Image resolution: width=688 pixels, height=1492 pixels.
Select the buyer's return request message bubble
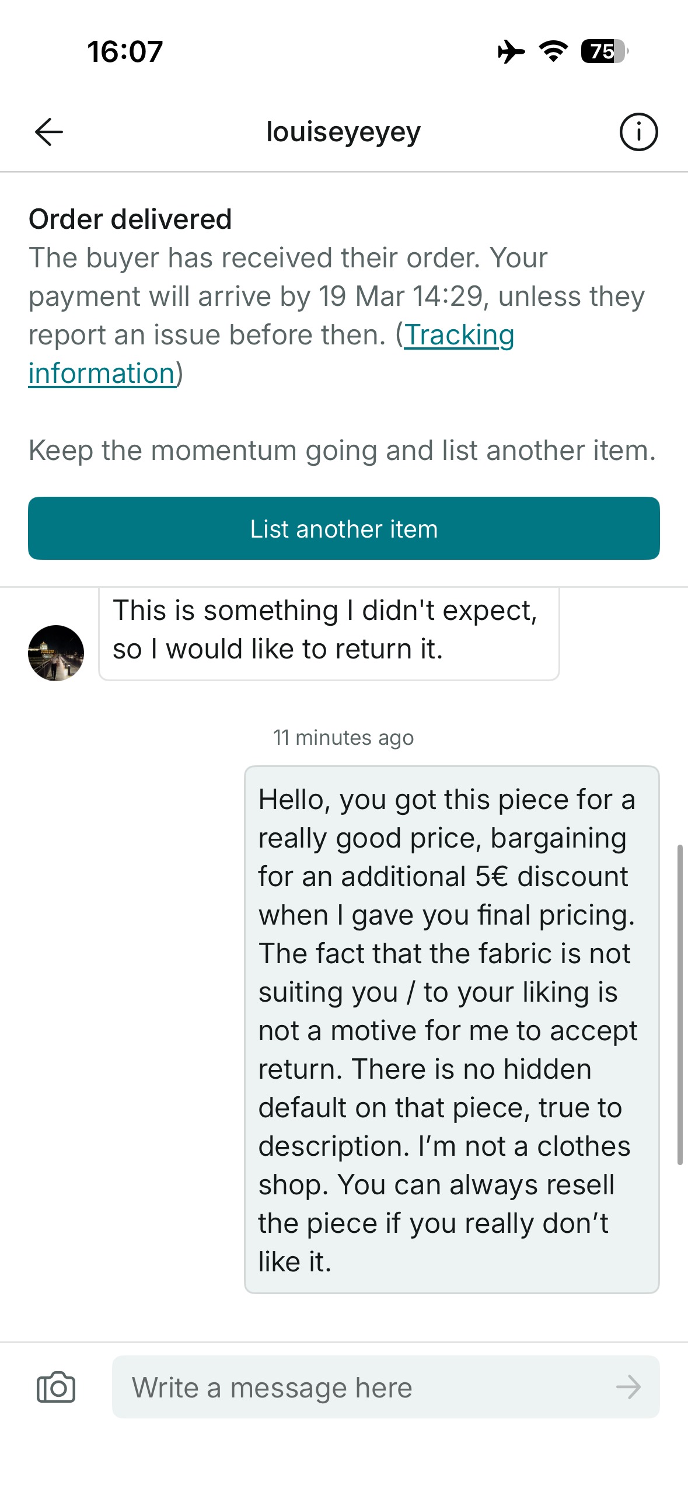[329, 630]
